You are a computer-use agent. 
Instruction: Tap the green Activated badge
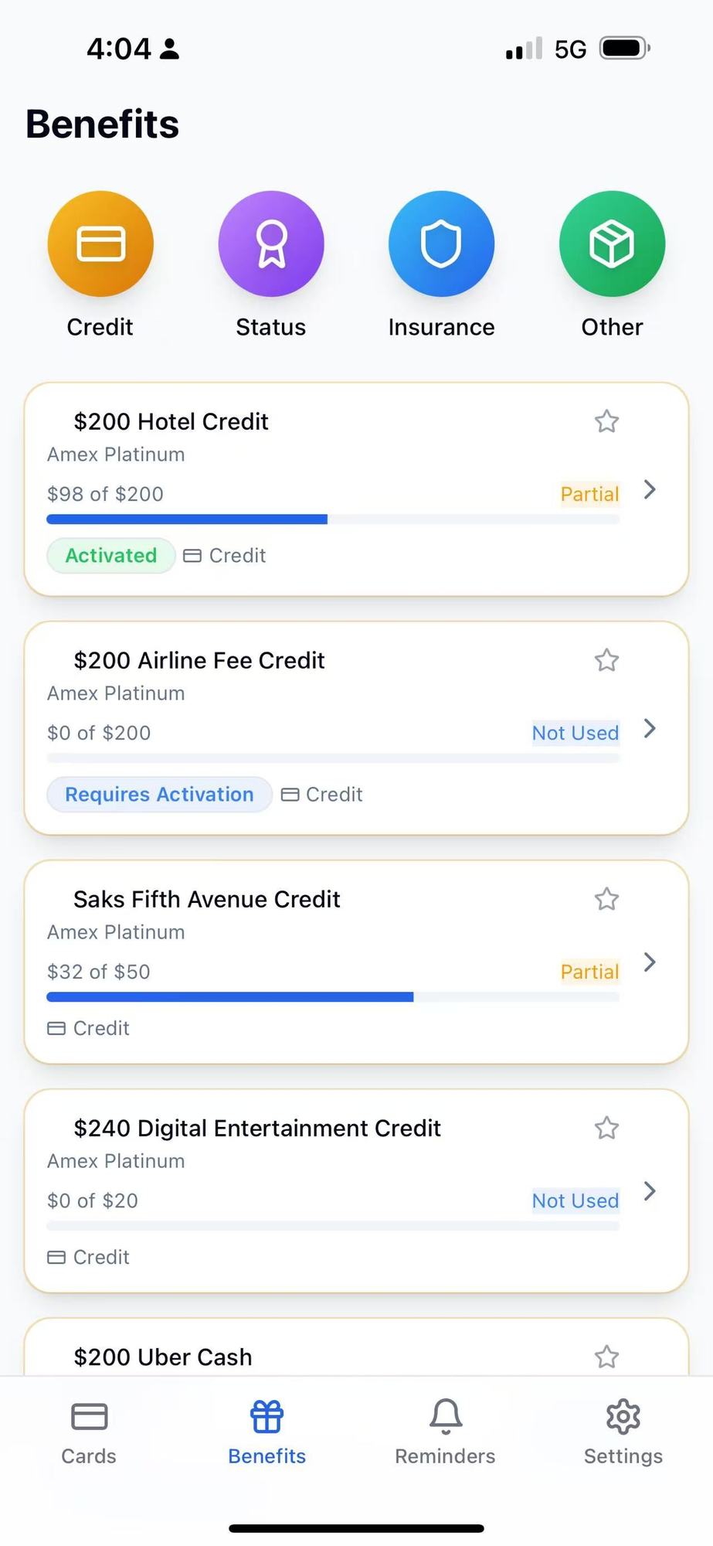(x=111, y=556)
